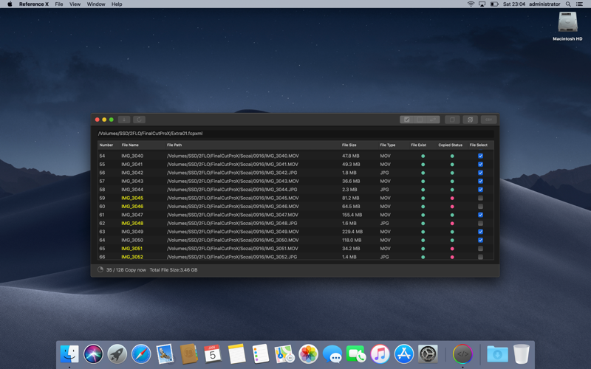Image resolution: width=591 pixels, height=369 pixels.
Task: Open the File menu
Action: pos(59,4)
